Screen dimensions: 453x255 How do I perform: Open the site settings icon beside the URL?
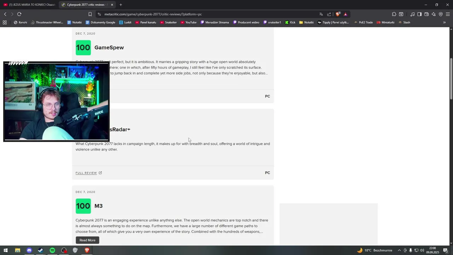(x=99, y=14)
